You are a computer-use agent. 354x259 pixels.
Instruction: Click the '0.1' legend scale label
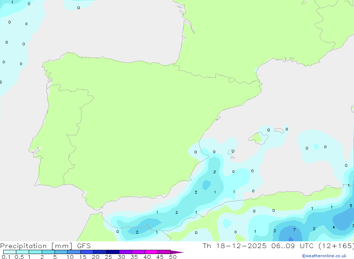coord(6,257)
